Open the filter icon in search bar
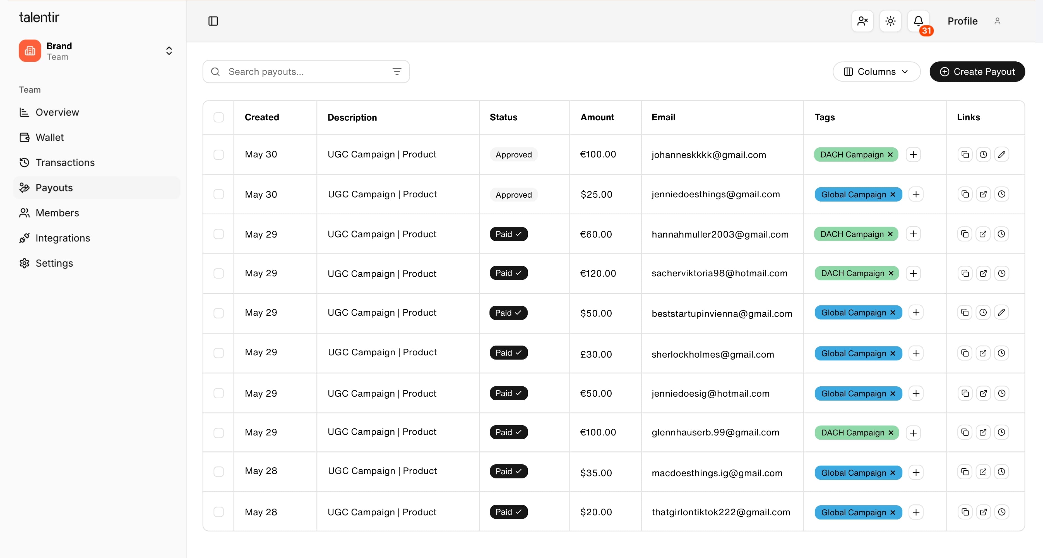Screen dimensions: 1043x558 (397, 72)
